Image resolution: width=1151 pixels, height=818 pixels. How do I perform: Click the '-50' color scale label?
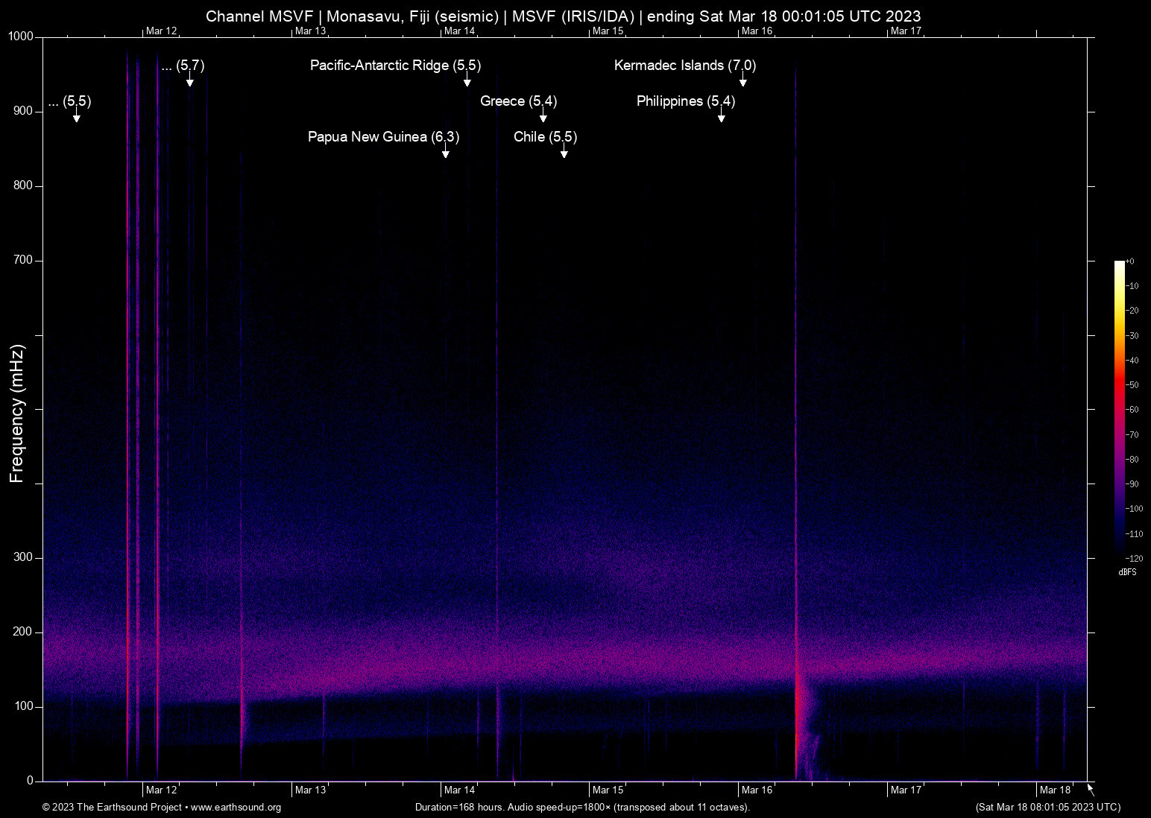pyautogui.click(x=1132, y=385)
